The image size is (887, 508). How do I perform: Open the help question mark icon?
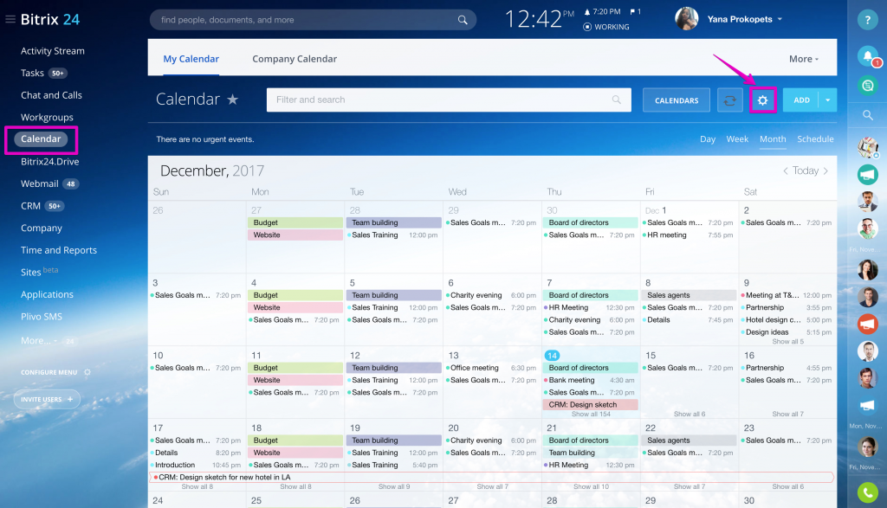click(x=867, y=20)
